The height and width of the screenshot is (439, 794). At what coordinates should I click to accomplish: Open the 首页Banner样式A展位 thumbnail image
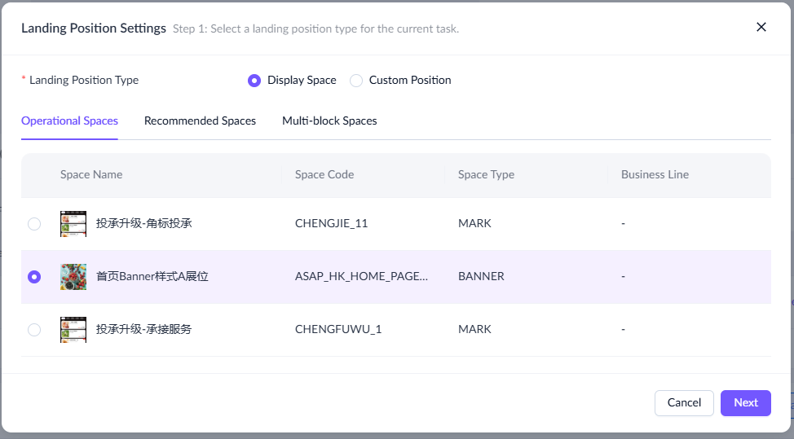[x=73, y=277]
